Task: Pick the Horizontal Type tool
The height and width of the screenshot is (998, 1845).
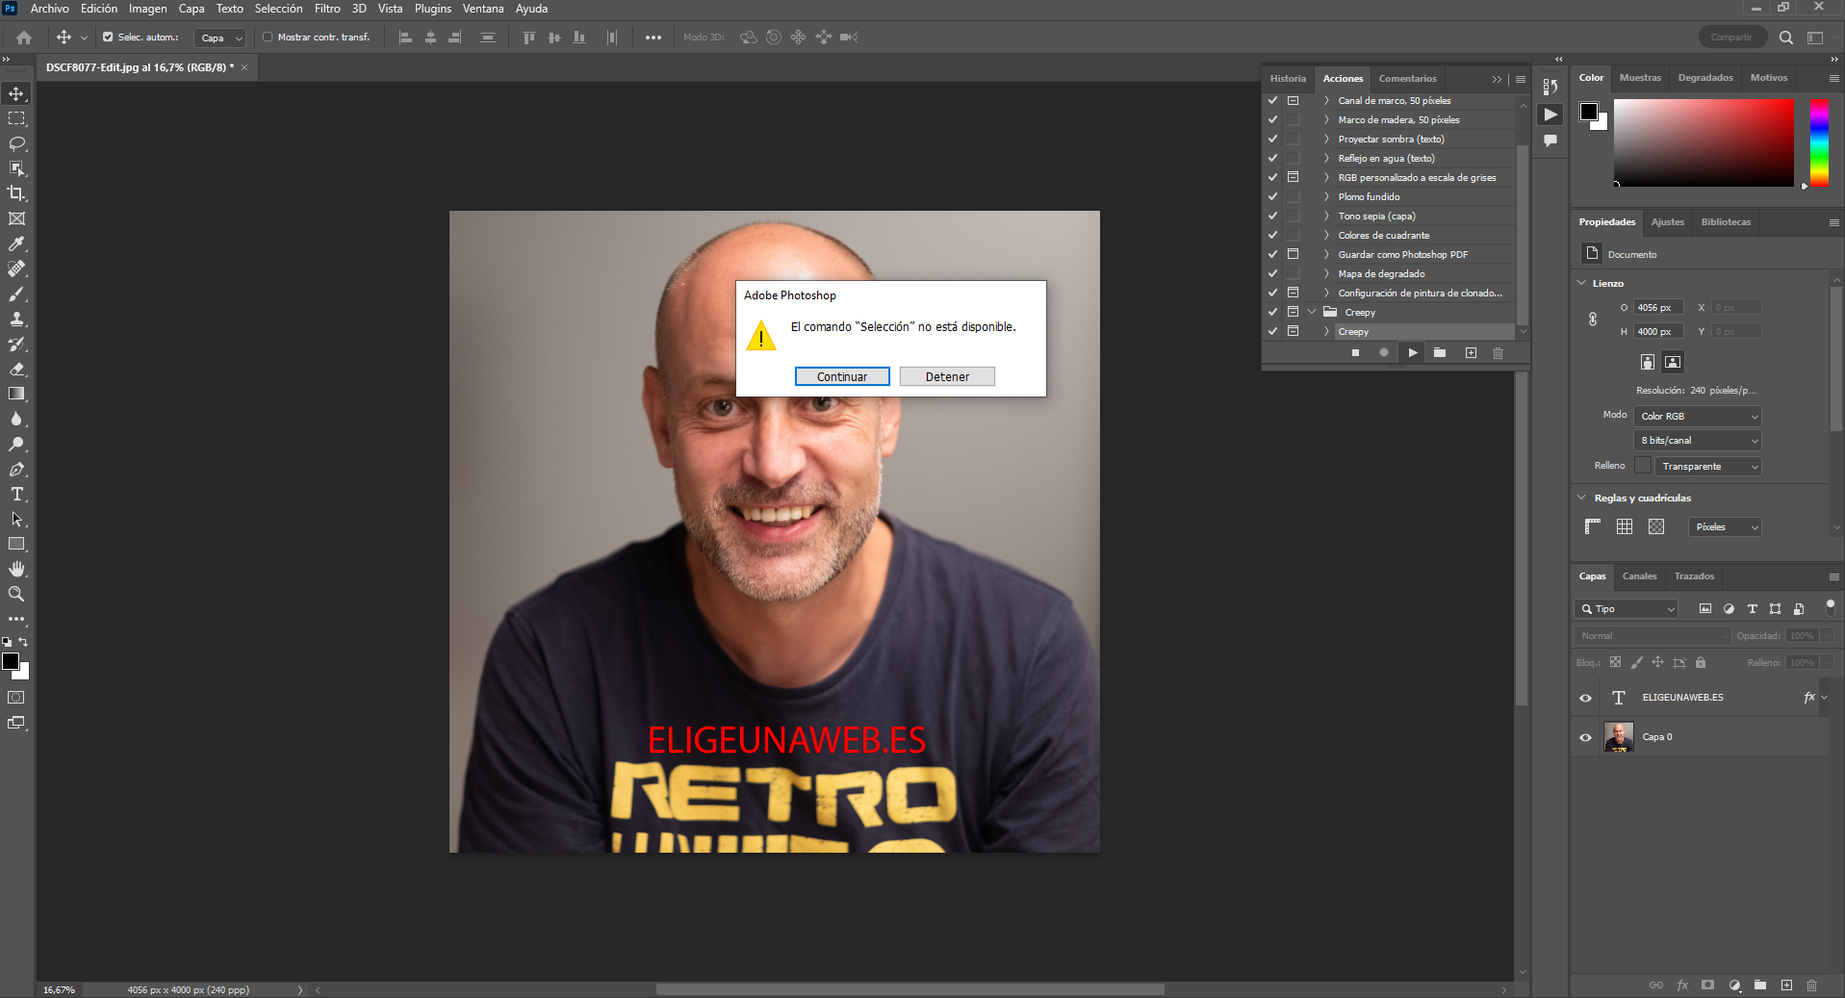Action: [16, 495]
